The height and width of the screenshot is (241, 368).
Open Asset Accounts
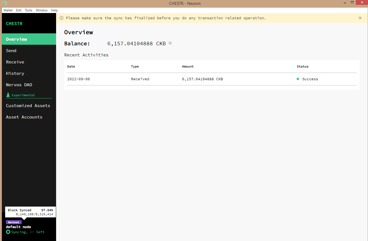pyautogui.click(x=24, y=117)
